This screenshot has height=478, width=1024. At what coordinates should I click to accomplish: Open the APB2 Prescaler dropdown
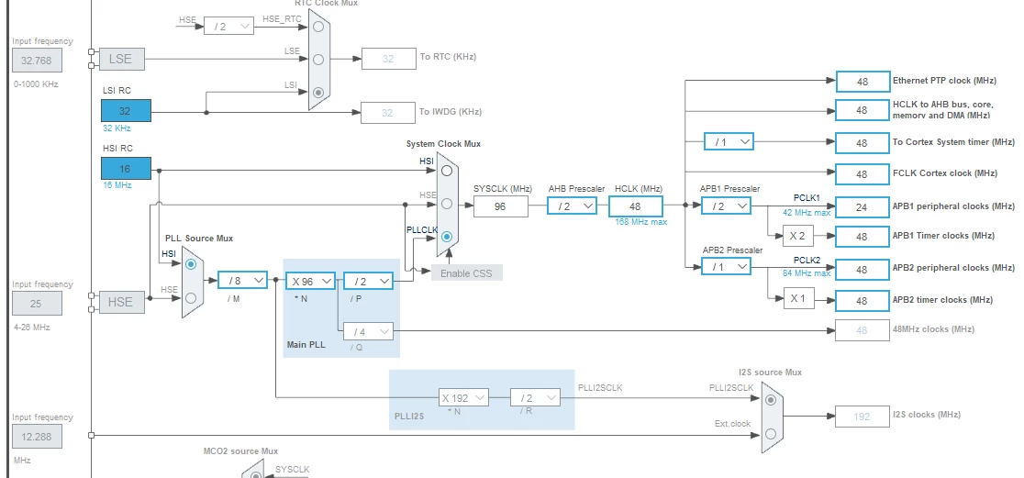(x=726, y=266)
